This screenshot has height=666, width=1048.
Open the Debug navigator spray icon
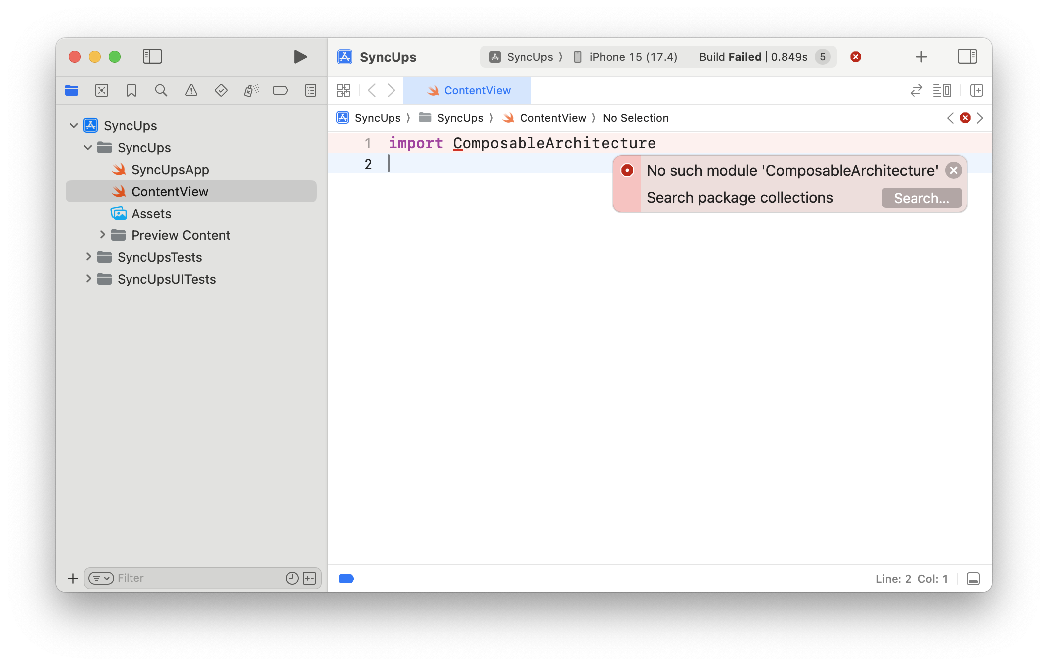pyautogui.click(x=251, y=90)
